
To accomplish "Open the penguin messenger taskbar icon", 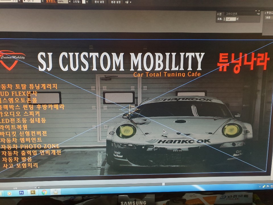I will tap(55, 192).
